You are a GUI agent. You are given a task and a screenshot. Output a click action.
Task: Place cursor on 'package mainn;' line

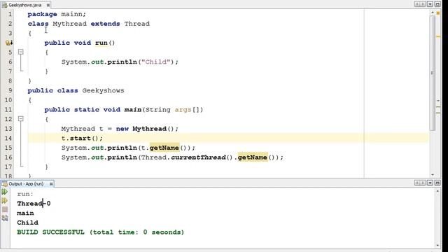click(57, 14)
